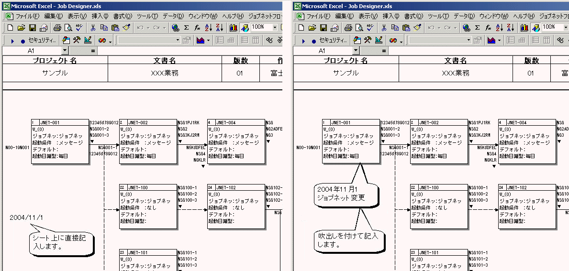
Task: Toggle Drawing toolbar button in left window
Action: click(x=245, y=28)
